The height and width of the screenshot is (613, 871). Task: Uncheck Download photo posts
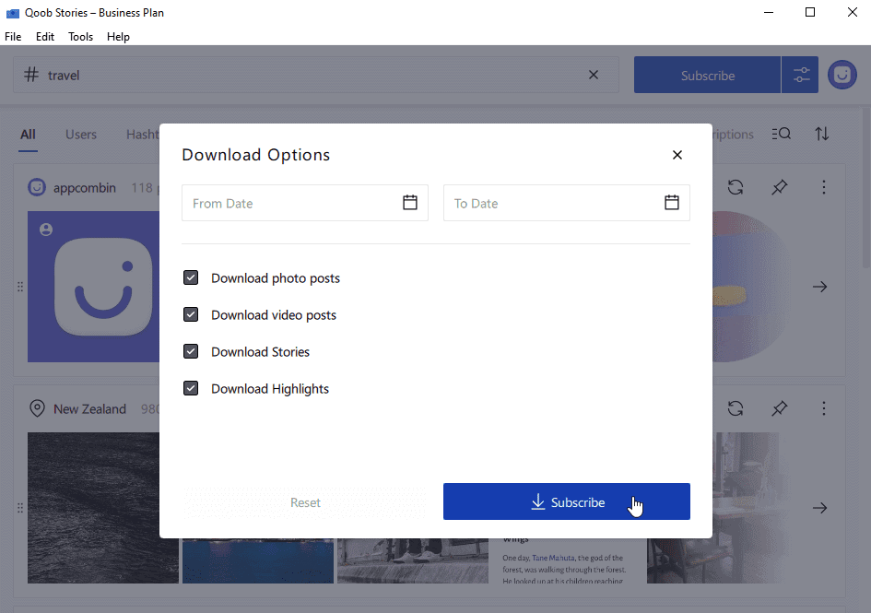[191, 277]
